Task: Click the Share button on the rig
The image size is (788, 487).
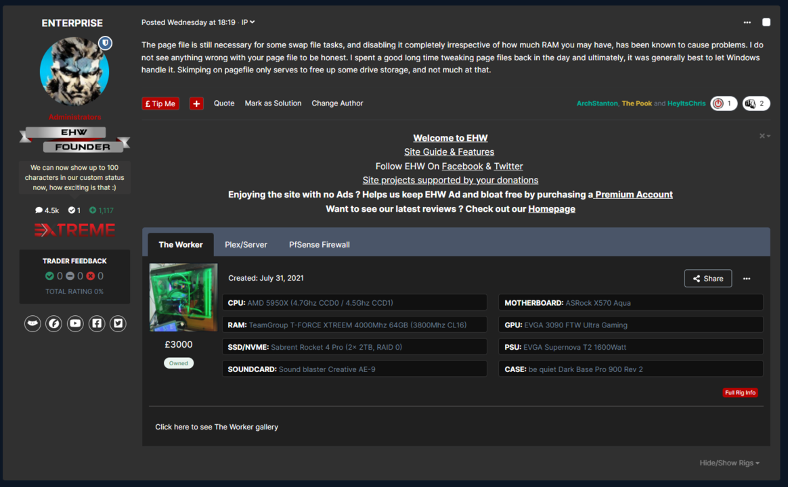Action: [x=707, y=279]
